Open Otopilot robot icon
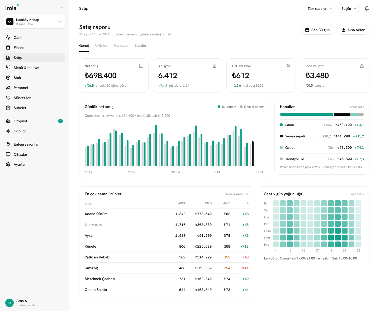 pyautogui.click(x=8, y=121)
